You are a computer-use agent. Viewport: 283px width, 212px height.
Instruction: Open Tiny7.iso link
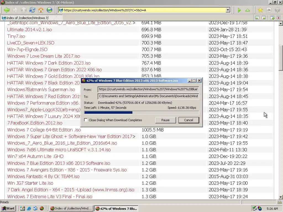16,36
